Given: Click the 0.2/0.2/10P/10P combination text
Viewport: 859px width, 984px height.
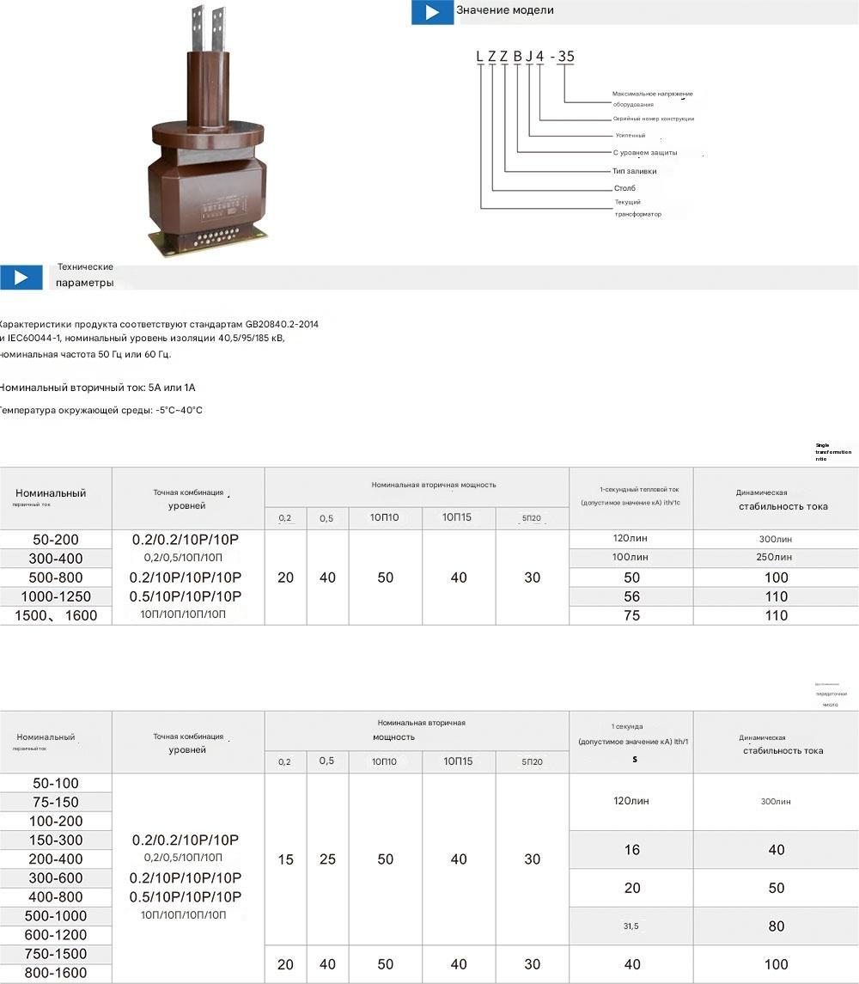Looking at the screenshot, I should 186,538.
